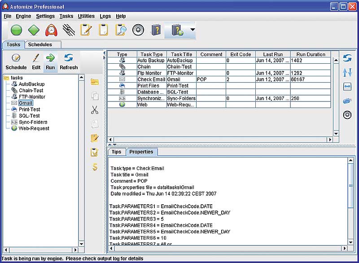Switch to the Tips tab
Screen dimensions: 359x263
click(x=117, y=152)
